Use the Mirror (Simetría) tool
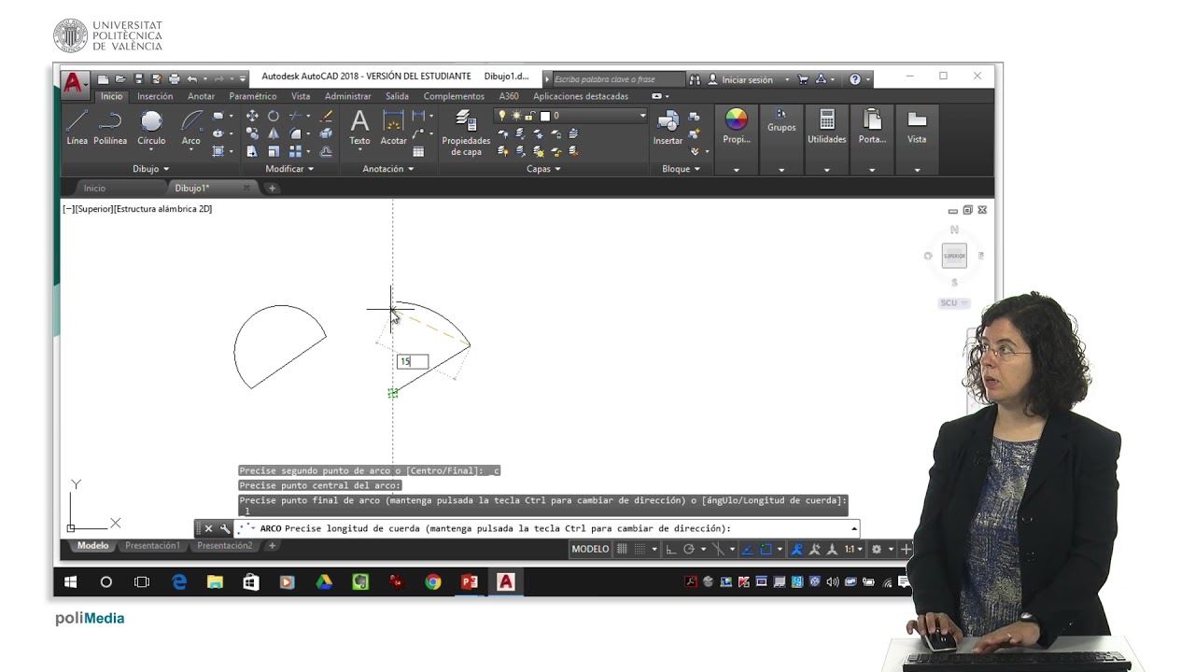The image size is (1195, 672). 274,133
